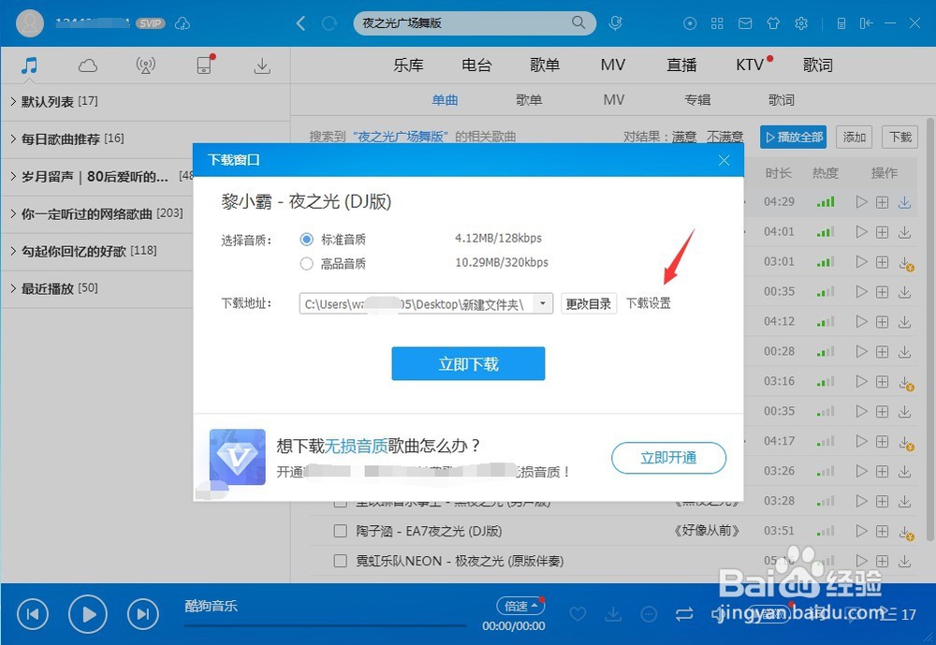Open the 直播 tab

681,65
